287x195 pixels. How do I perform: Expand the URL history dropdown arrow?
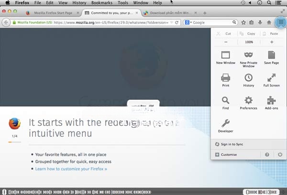pyautogui.click(x=172, y=22)
